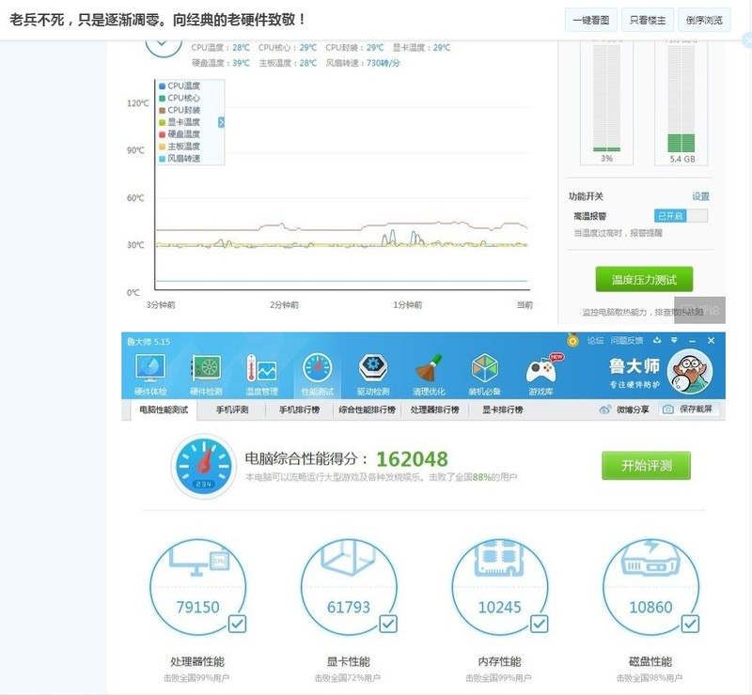
Task: Click the 保存截屏 button label
Action: 696,409
